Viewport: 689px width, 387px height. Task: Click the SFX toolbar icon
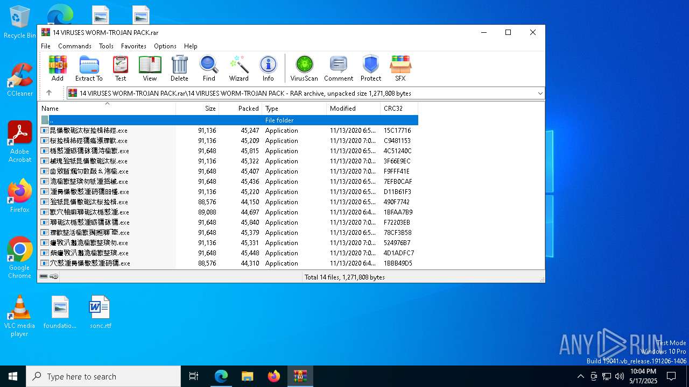400,68
